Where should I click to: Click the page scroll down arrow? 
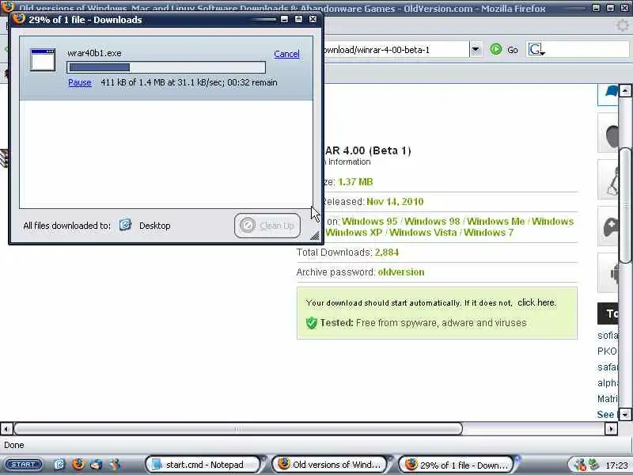tap(625, 414)
